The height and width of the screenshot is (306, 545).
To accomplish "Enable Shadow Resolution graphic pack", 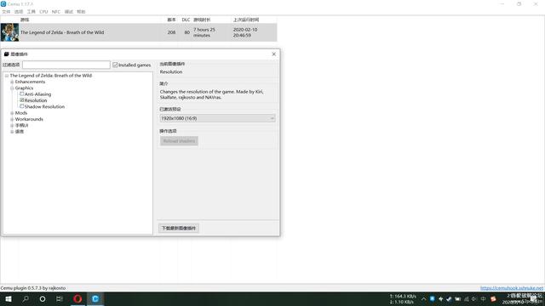I will [x=22, y=106].
